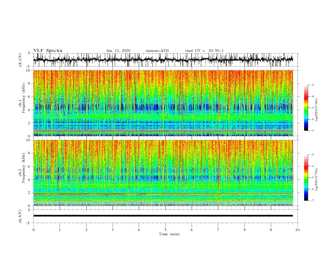Click the time axis tick label '0'

pyautogui.click(x=33, y=230)
